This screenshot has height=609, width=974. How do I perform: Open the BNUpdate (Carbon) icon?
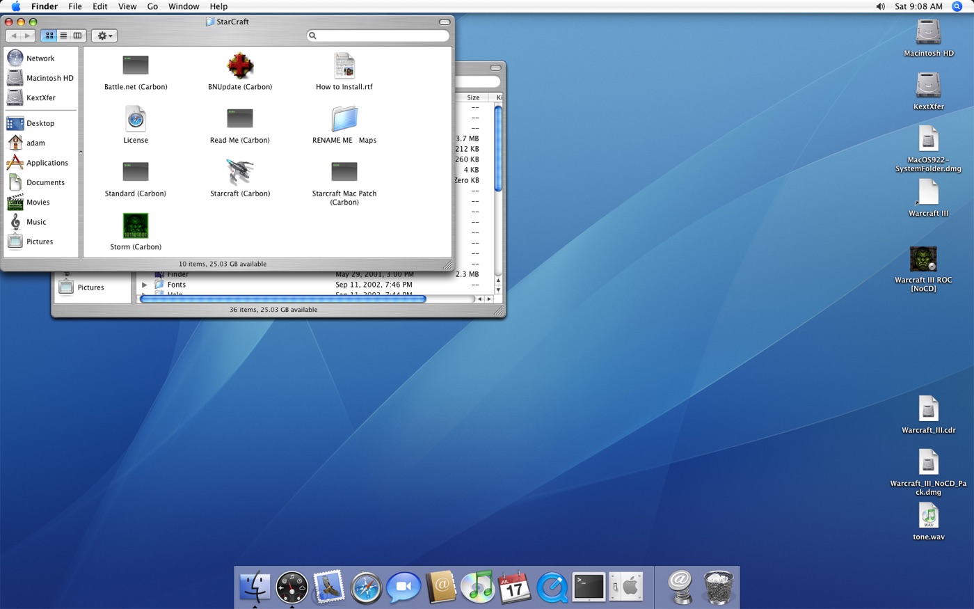240,65
